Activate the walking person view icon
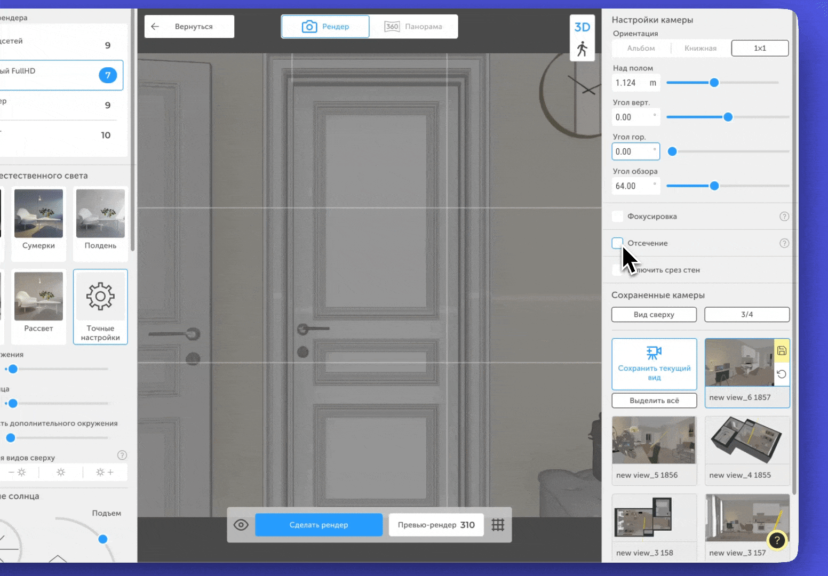This screenshot has height=576, width=828. click(x=582, y=49)
